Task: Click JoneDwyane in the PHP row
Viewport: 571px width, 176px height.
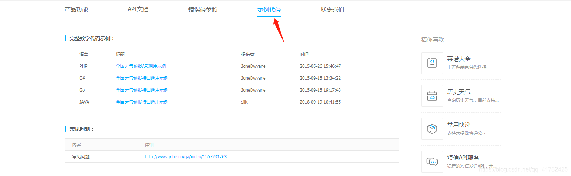Action: tap(253, 66)
